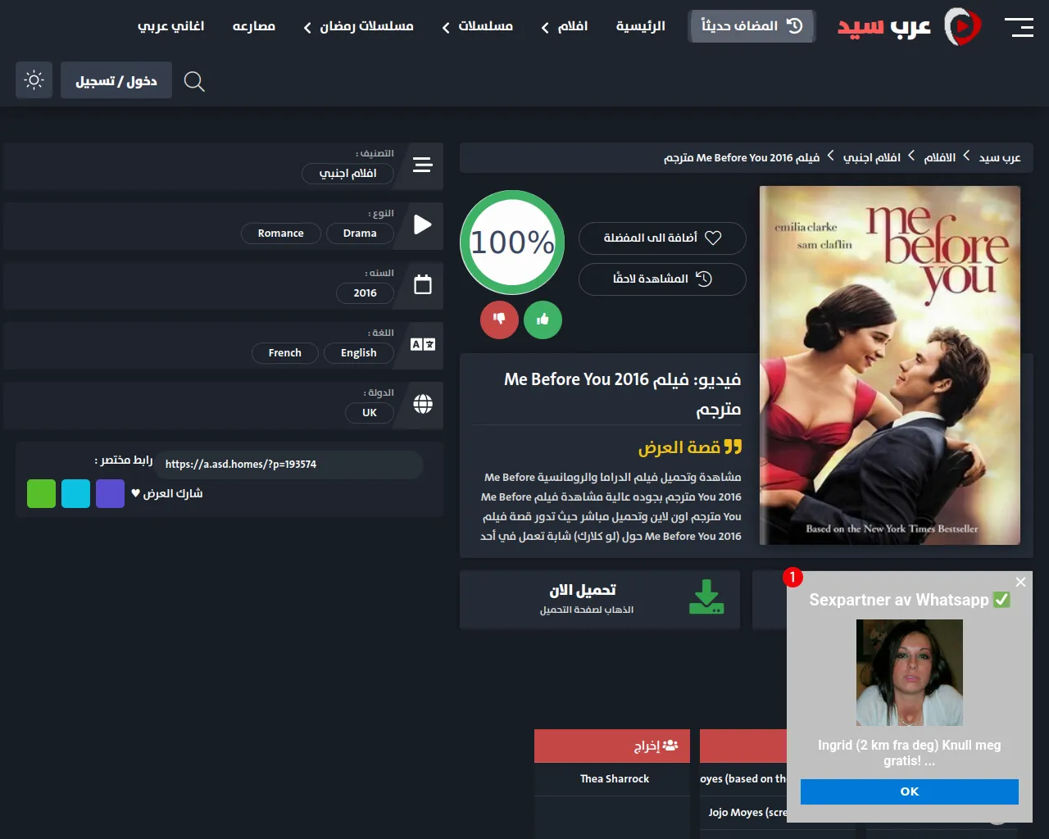The image size is (1049, 839).
Task: Open the hamburger menu icon
Action: [x=1019, y=27]
